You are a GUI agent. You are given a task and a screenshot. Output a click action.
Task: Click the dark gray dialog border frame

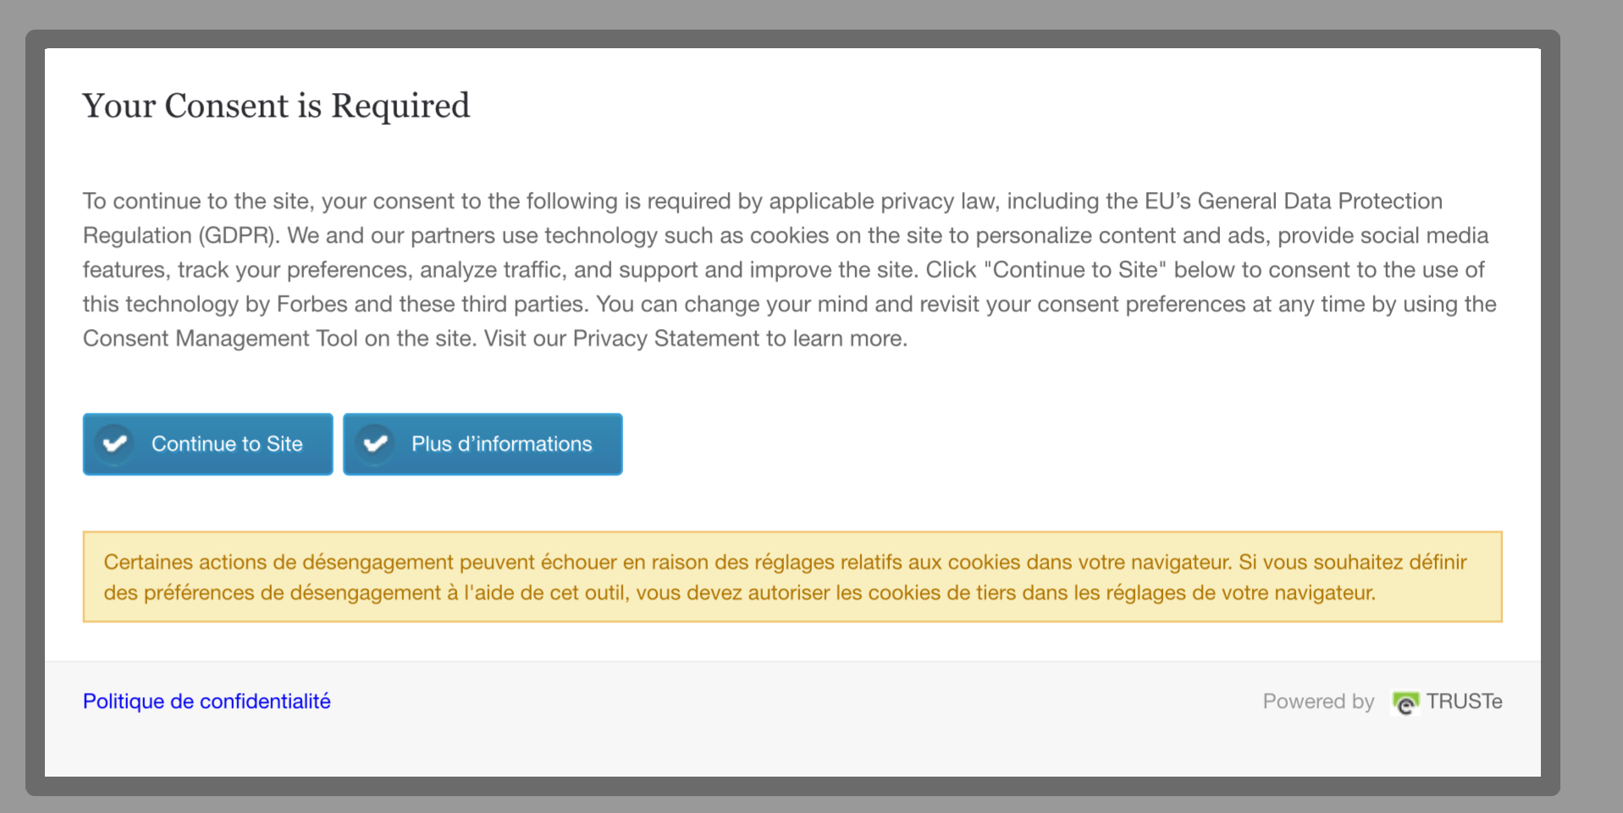click(x=35, y=423)
